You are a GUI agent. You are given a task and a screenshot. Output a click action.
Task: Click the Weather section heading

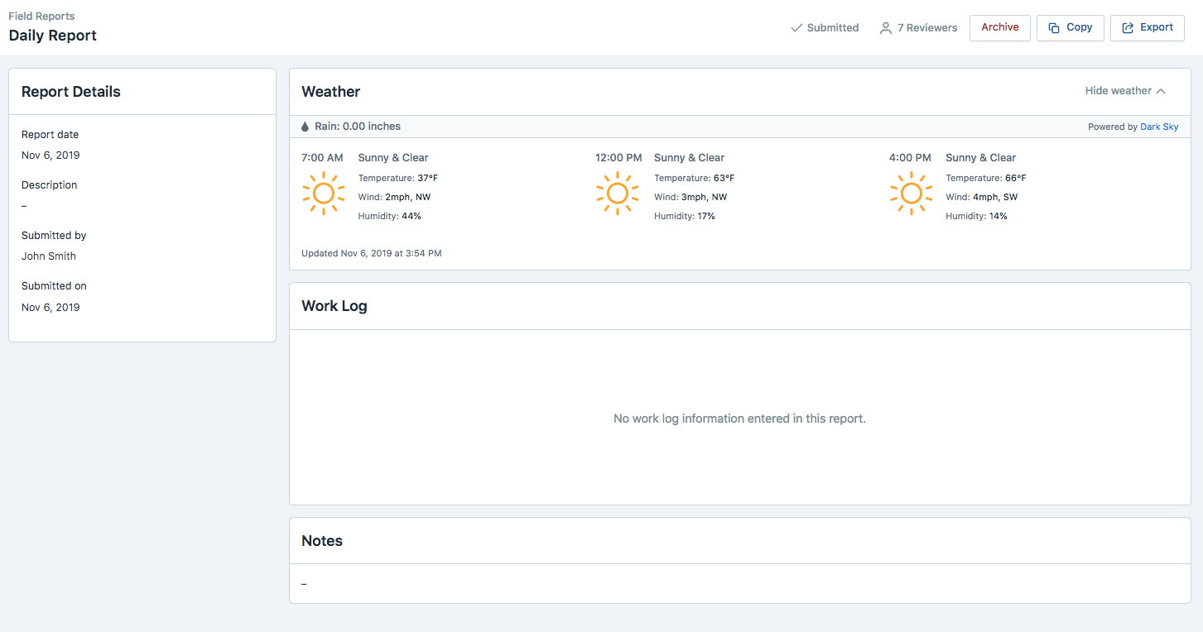331,92
